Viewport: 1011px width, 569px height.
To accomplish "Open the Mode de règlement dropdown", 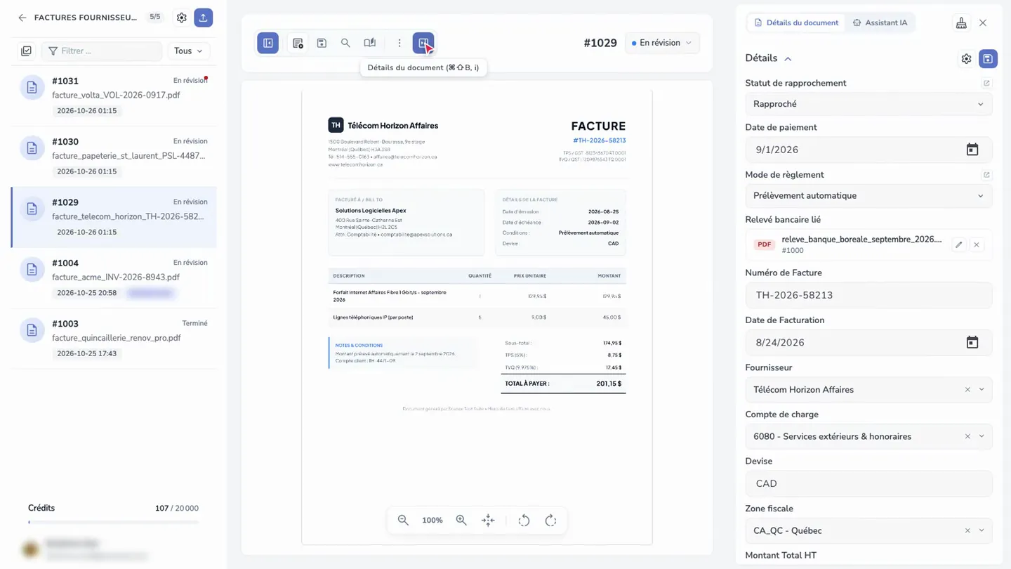I will click(868, 196).
